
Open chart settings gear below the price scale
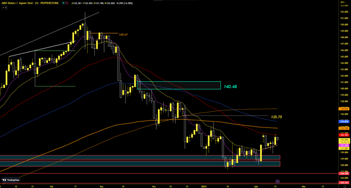coord(345,187)
